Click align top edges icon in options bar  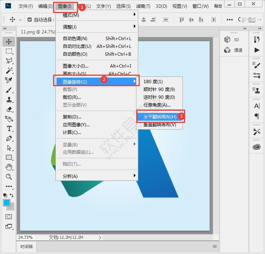click(181, 20)
